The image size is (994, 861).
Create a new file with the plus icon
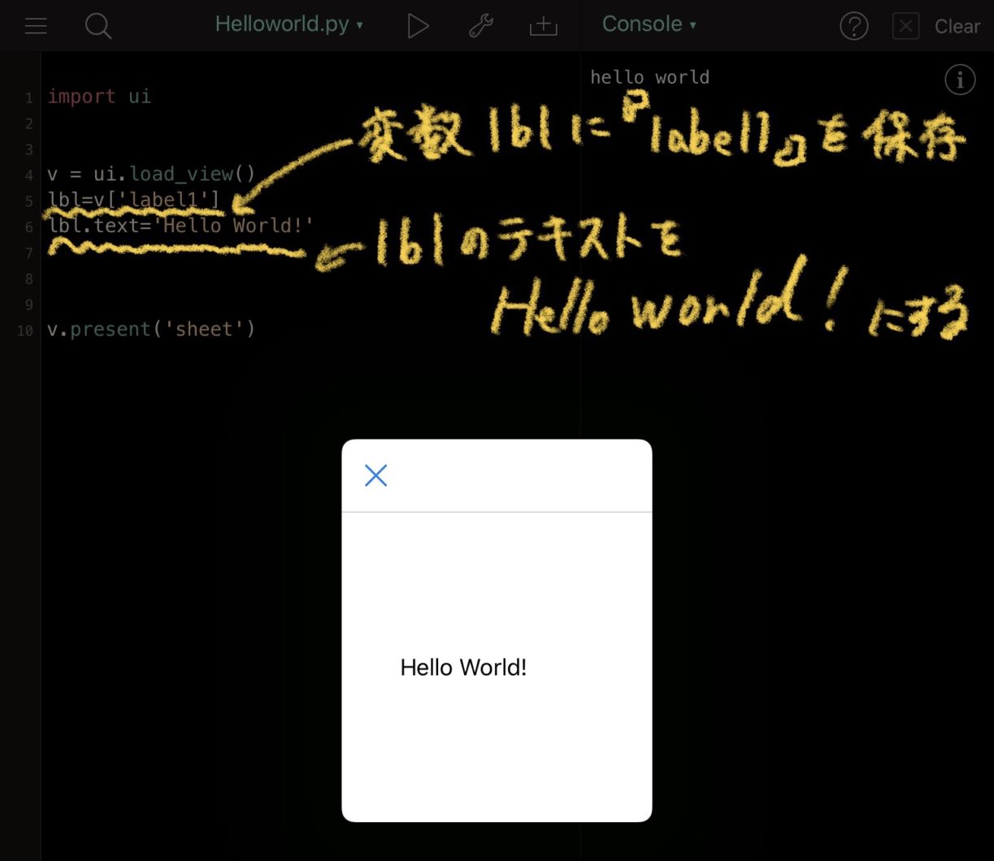click(x=542, y=25)
